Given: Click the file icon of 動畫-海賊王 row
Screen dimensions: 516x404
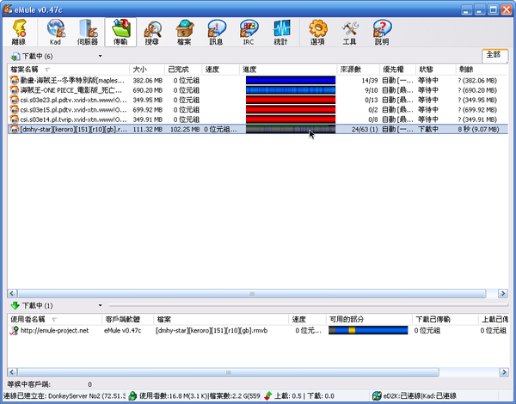Looking at the screenshot, I should pyautogui.click(x=14, y=80).
